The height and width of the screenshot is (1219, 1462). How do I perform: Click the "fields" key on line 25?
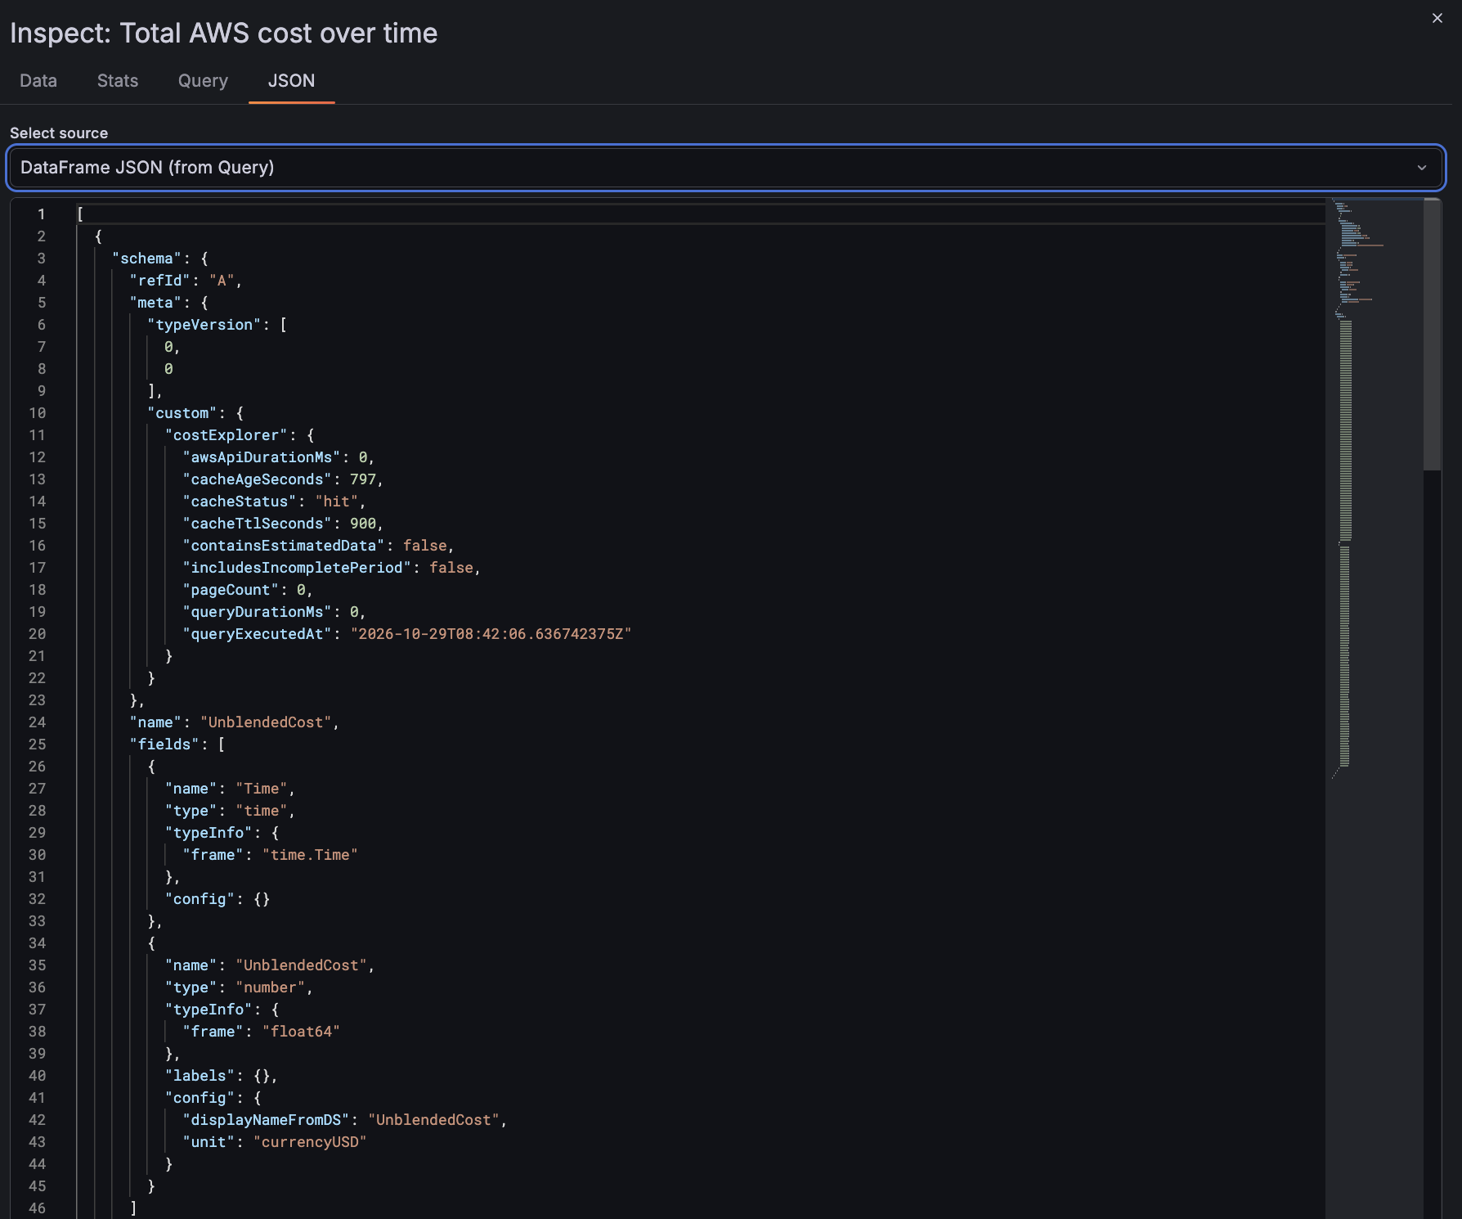pyautogui.click(x=164, y=744)
